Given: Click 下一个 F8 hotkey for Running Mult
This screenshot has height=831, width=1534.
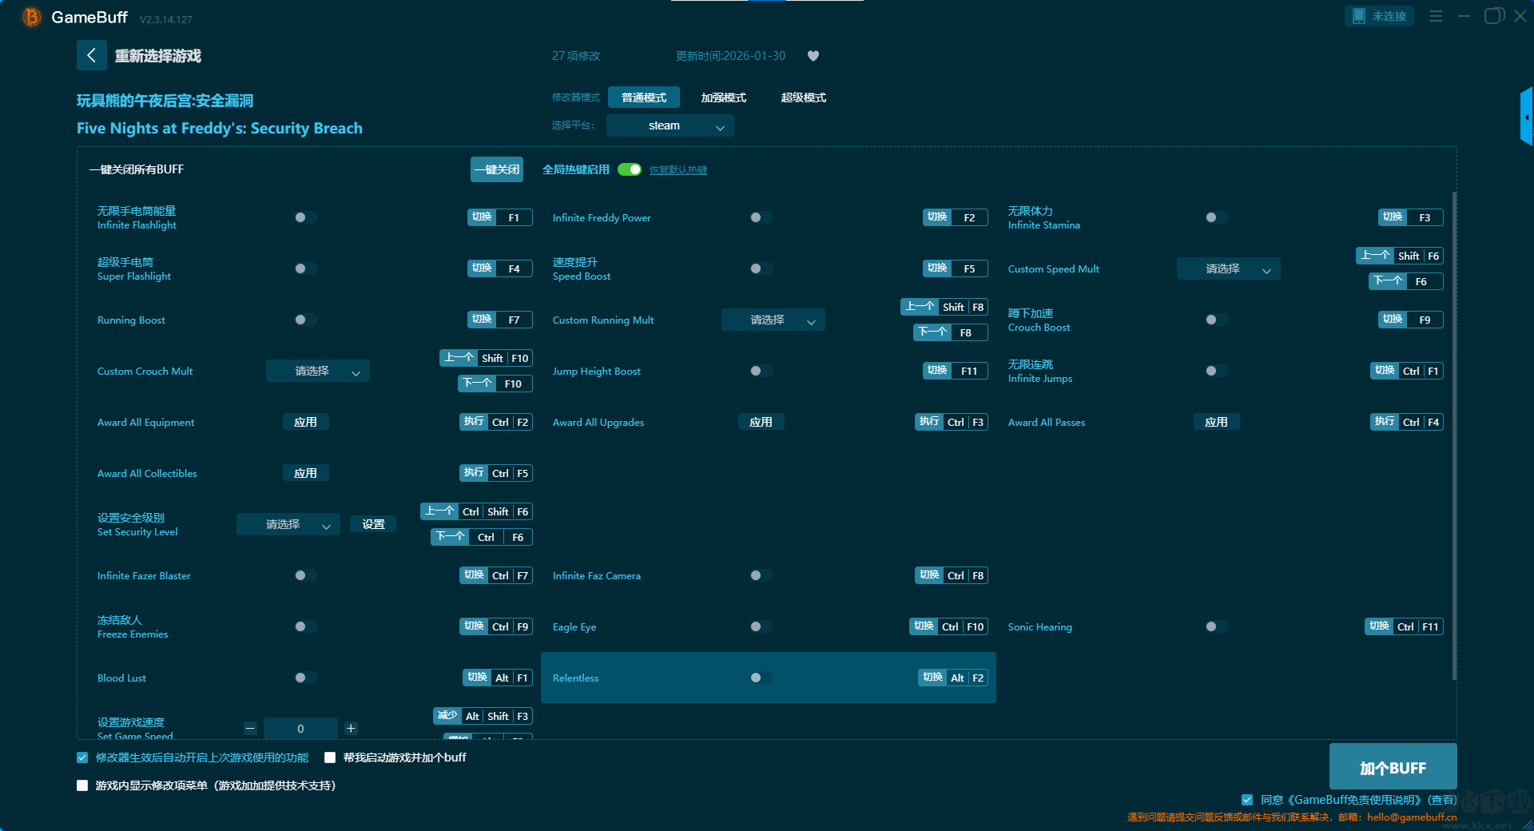Looking at the screenshot, I should click(951, 332).
